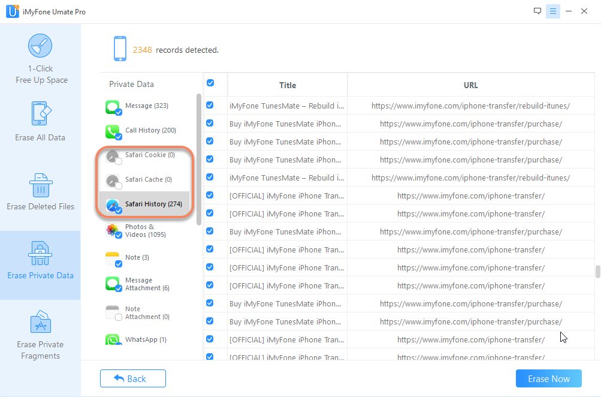Screen dimensions: 601x397
Task: Select the Erase Private Data lock icon
Action: pos(40,254)
